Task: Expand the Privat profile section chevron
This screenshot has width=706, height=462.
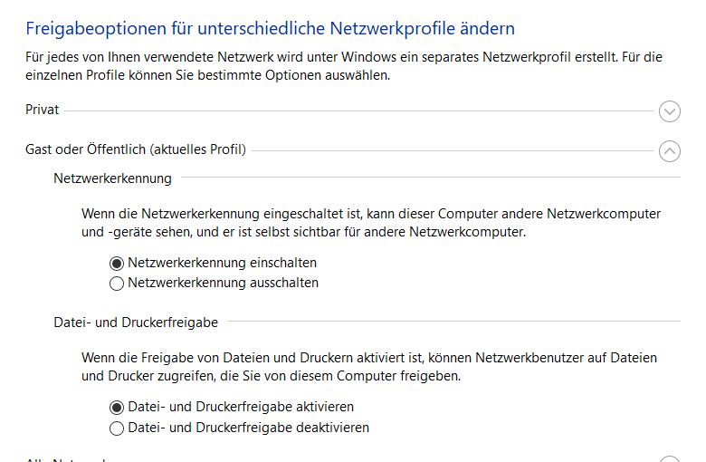Action: tap(670, 111)
